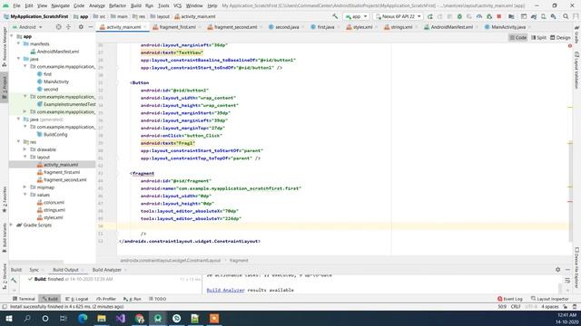Open the Refactor menu

point(117,6)
